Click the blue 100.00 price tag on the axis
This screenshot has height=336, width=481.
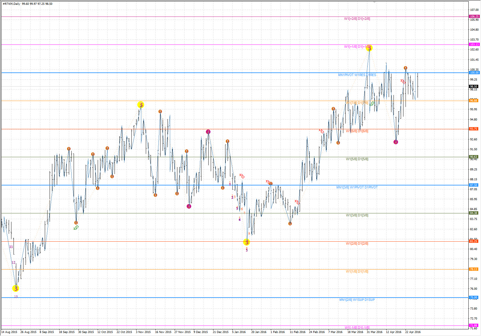(x=474, y=73)
